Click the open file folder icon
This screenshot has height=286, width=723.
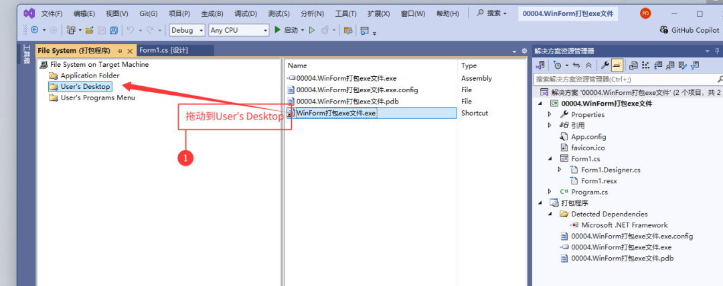pyautogui.click(x=90, y=30)
